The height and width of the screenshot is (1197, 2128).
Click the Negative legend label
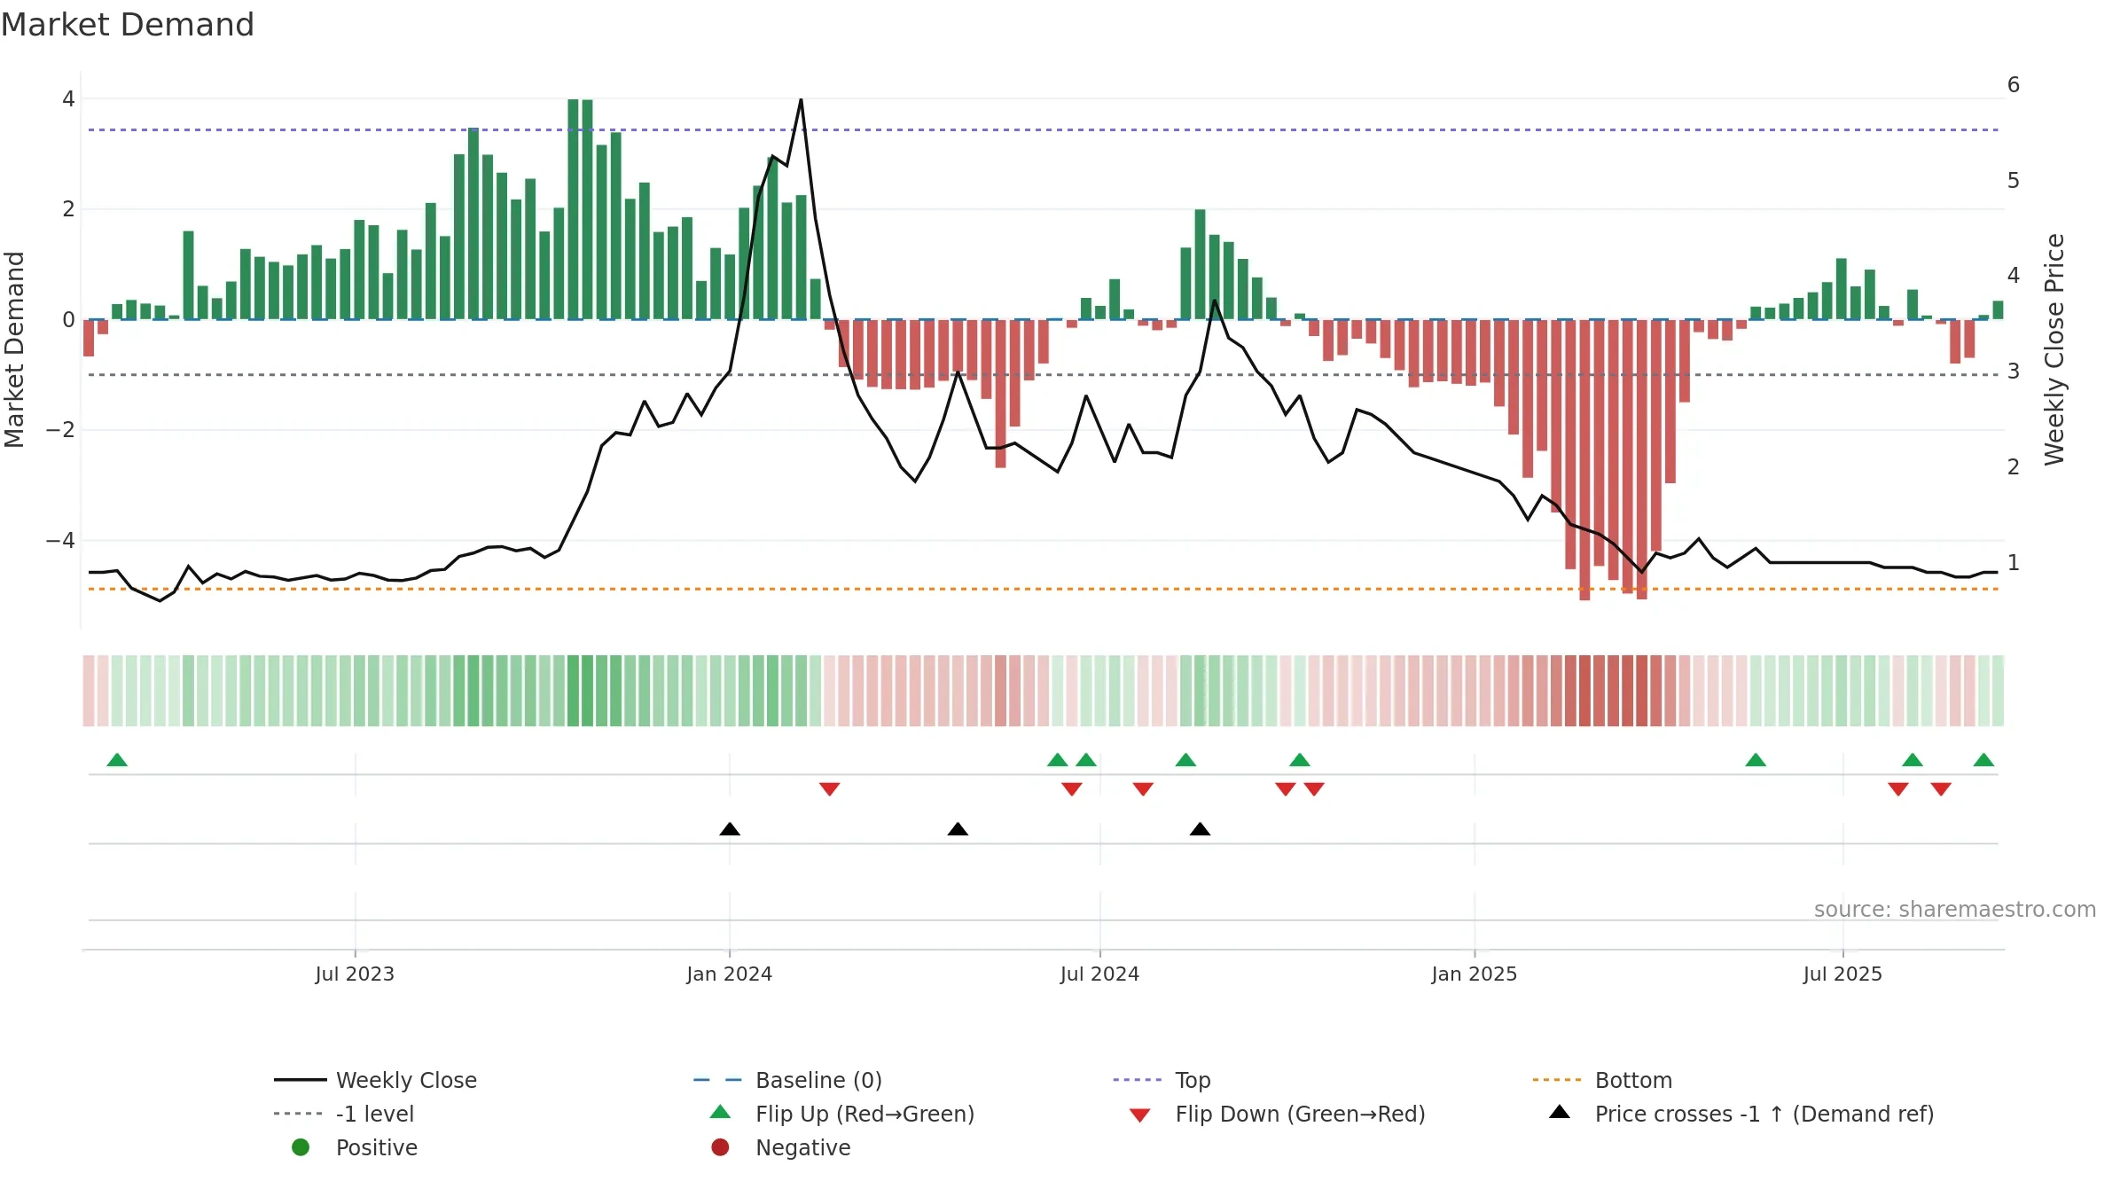pos(803,1147)
